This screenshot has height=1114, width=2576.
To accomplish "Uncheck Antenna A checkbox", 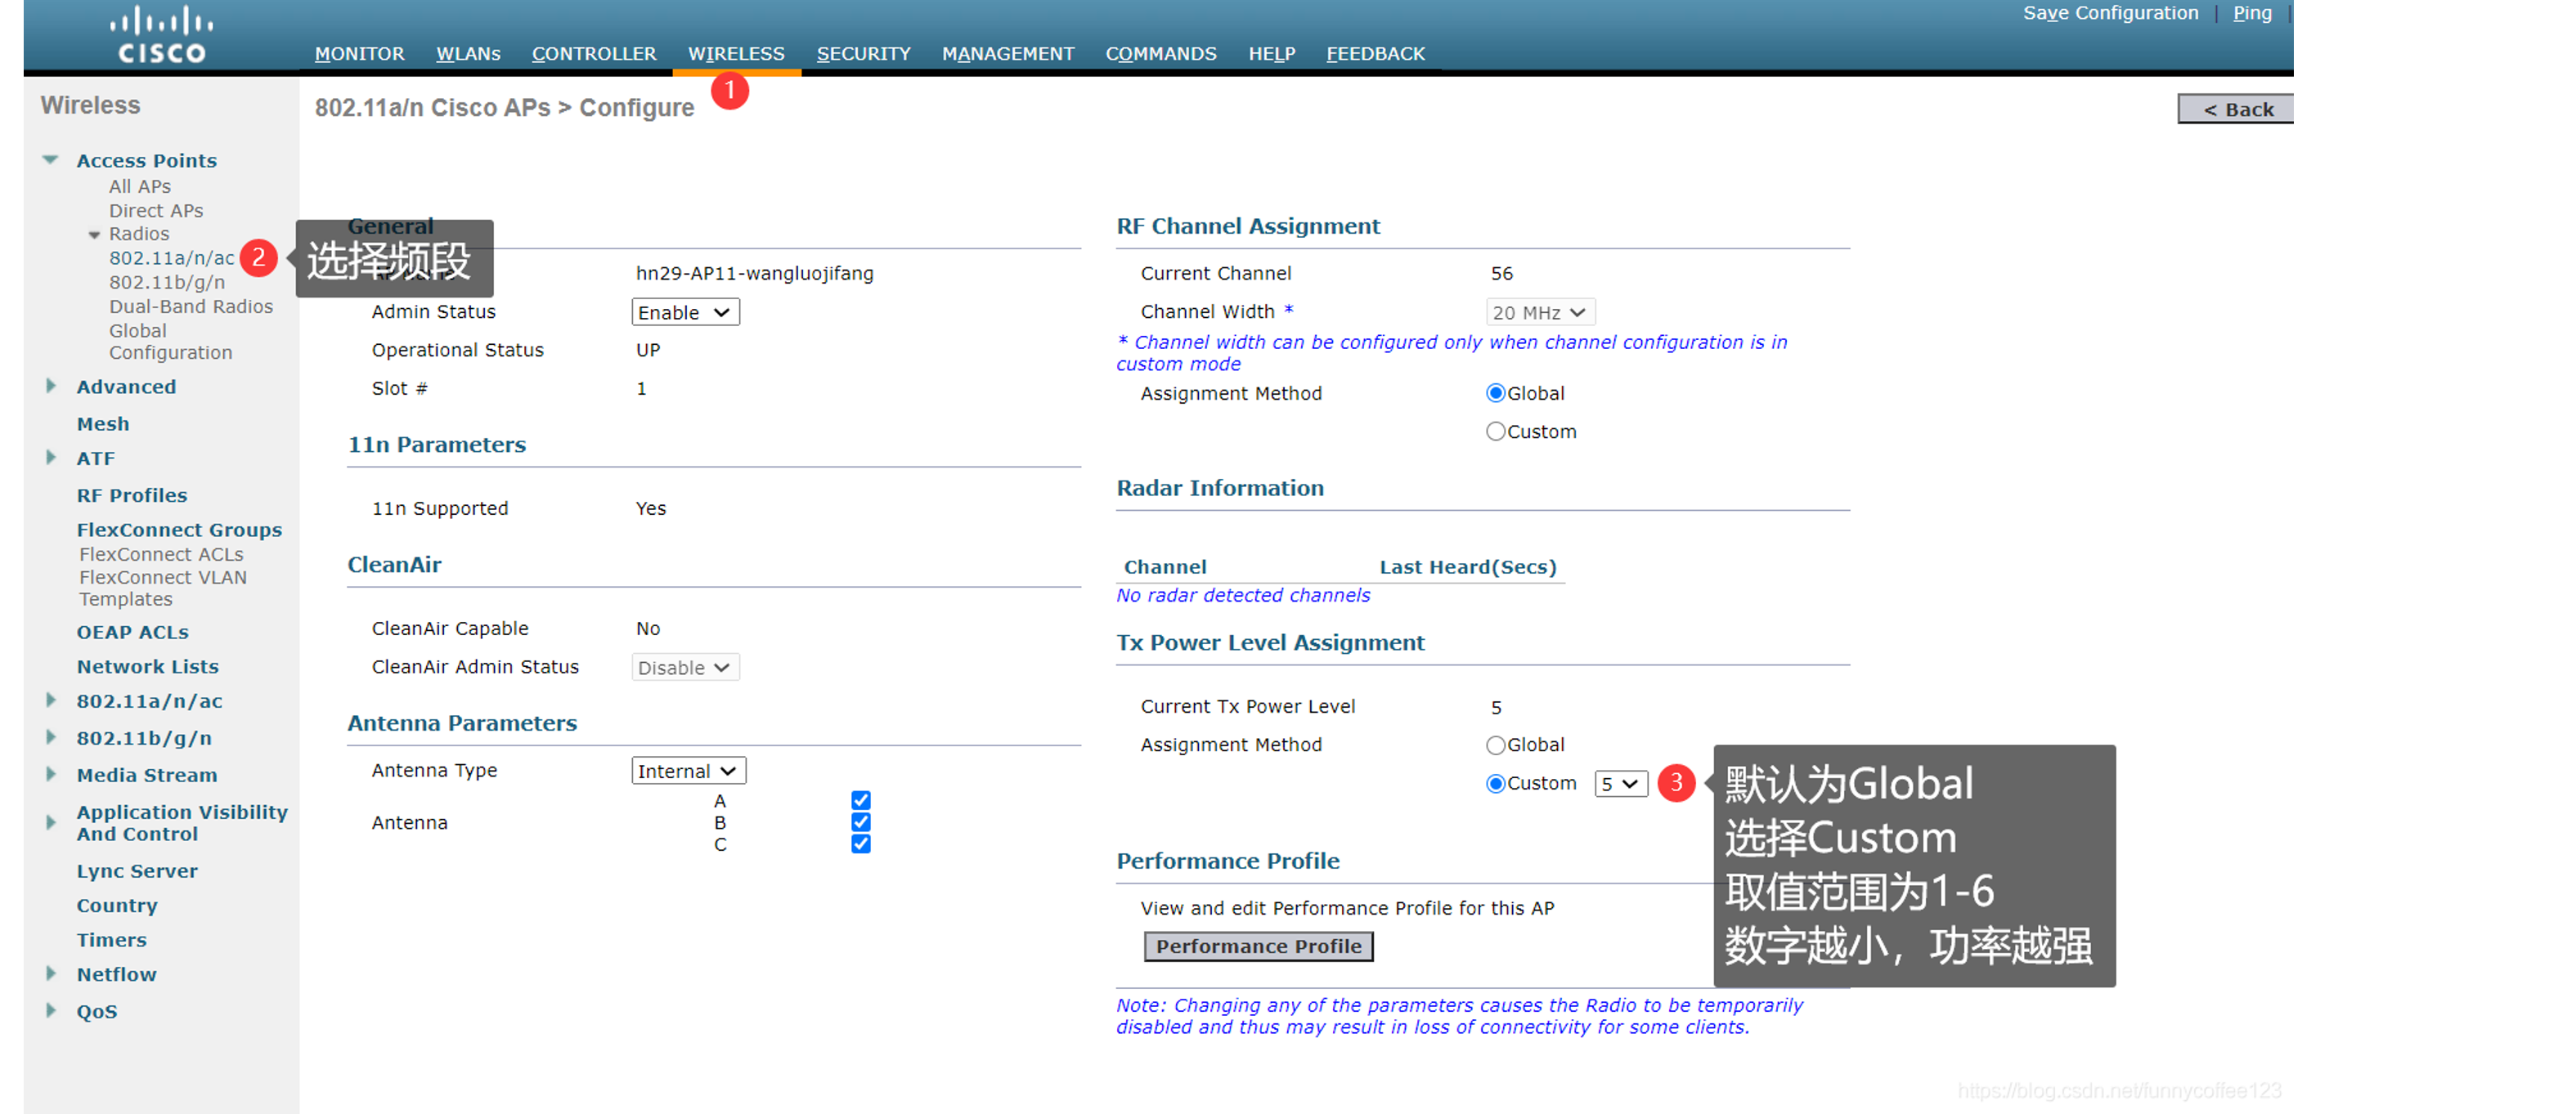I will pyautogui.click(x=860, y=800).
